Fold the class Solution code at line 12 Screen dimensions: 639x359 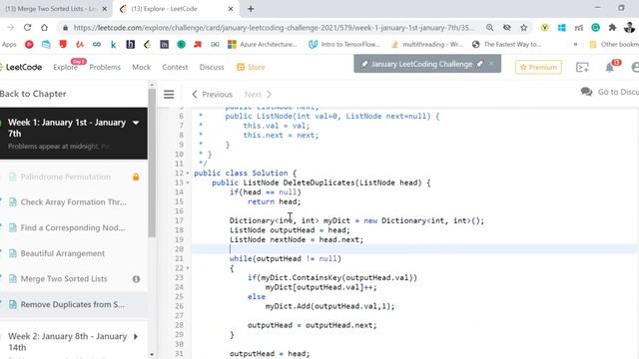[188, 174]
